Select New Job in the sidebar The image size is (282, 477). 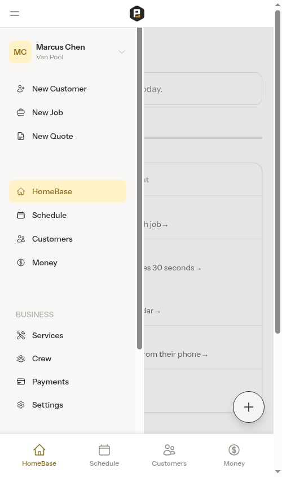[68, 112]
